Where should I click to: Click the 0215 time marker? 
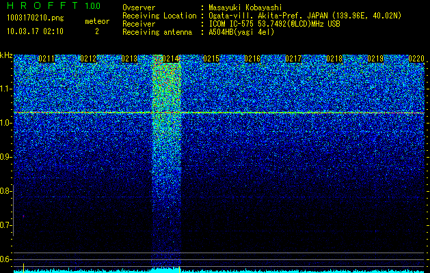211,59
